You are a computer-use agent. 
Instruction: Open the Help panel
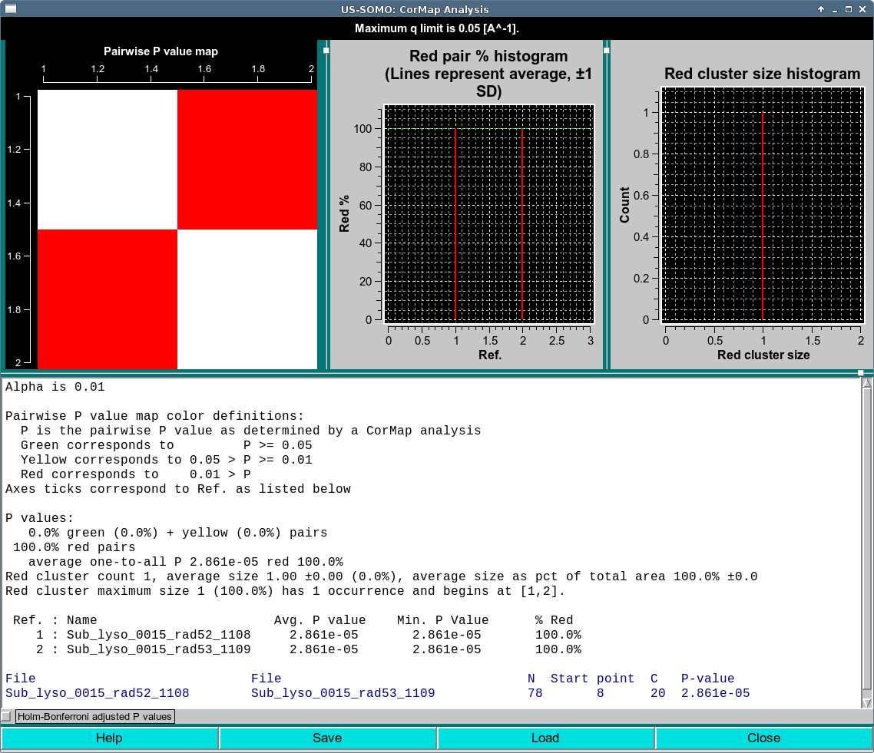pos(109,738)
